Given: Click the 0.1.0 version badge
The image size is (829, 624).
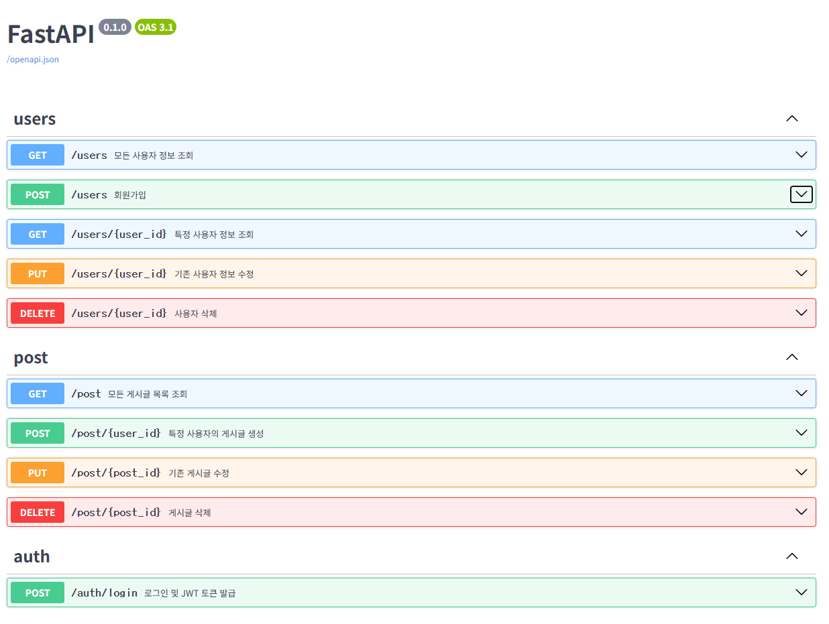Looking at the screenshot, I should pos(115,27).
